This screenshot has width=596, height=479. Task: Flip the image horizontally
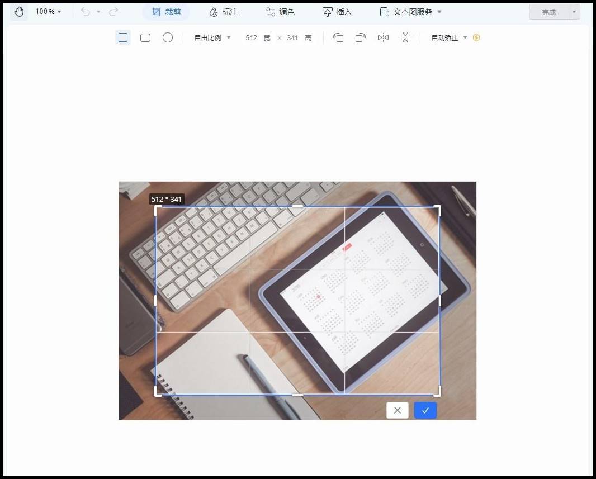point(383,37)
